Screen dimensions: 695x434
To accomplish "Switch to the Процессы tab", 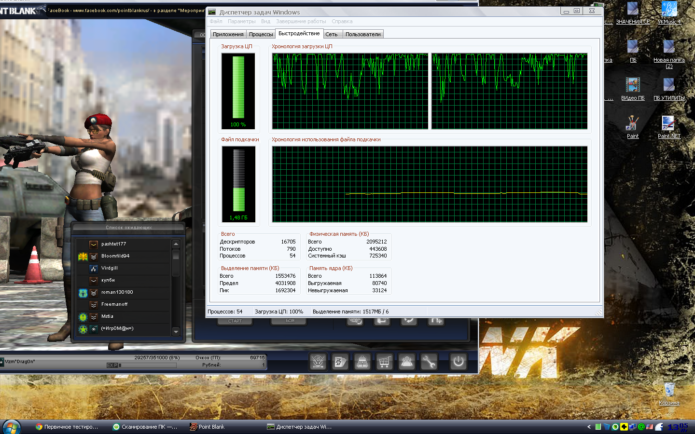I will tap(261, 34).
